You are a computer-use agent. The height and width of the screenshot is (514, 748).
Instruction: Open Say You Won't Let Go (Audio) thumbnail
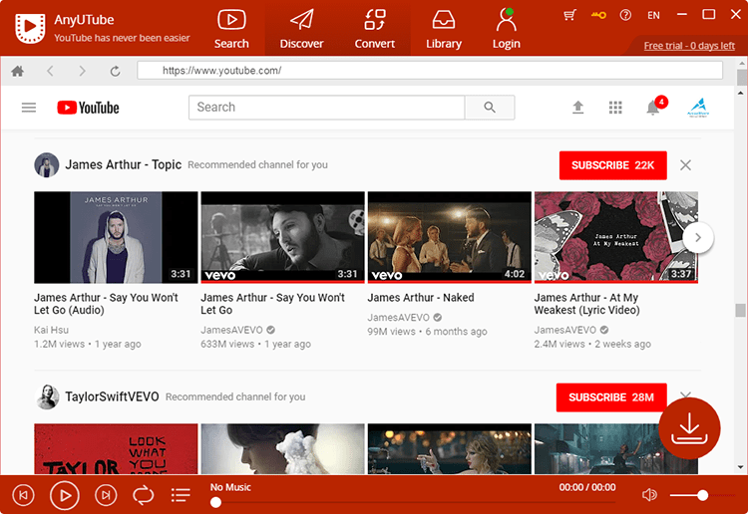116,237
